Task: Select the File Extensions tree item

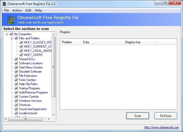Action: pyautogui.click(x=28, y=76)
